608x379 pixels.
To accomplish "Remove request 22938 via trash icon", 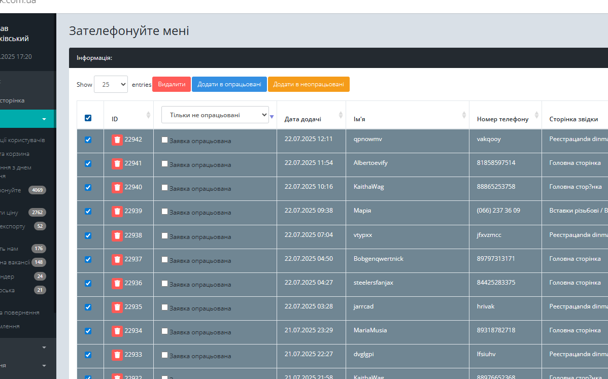I will click(x=117, y=235).
